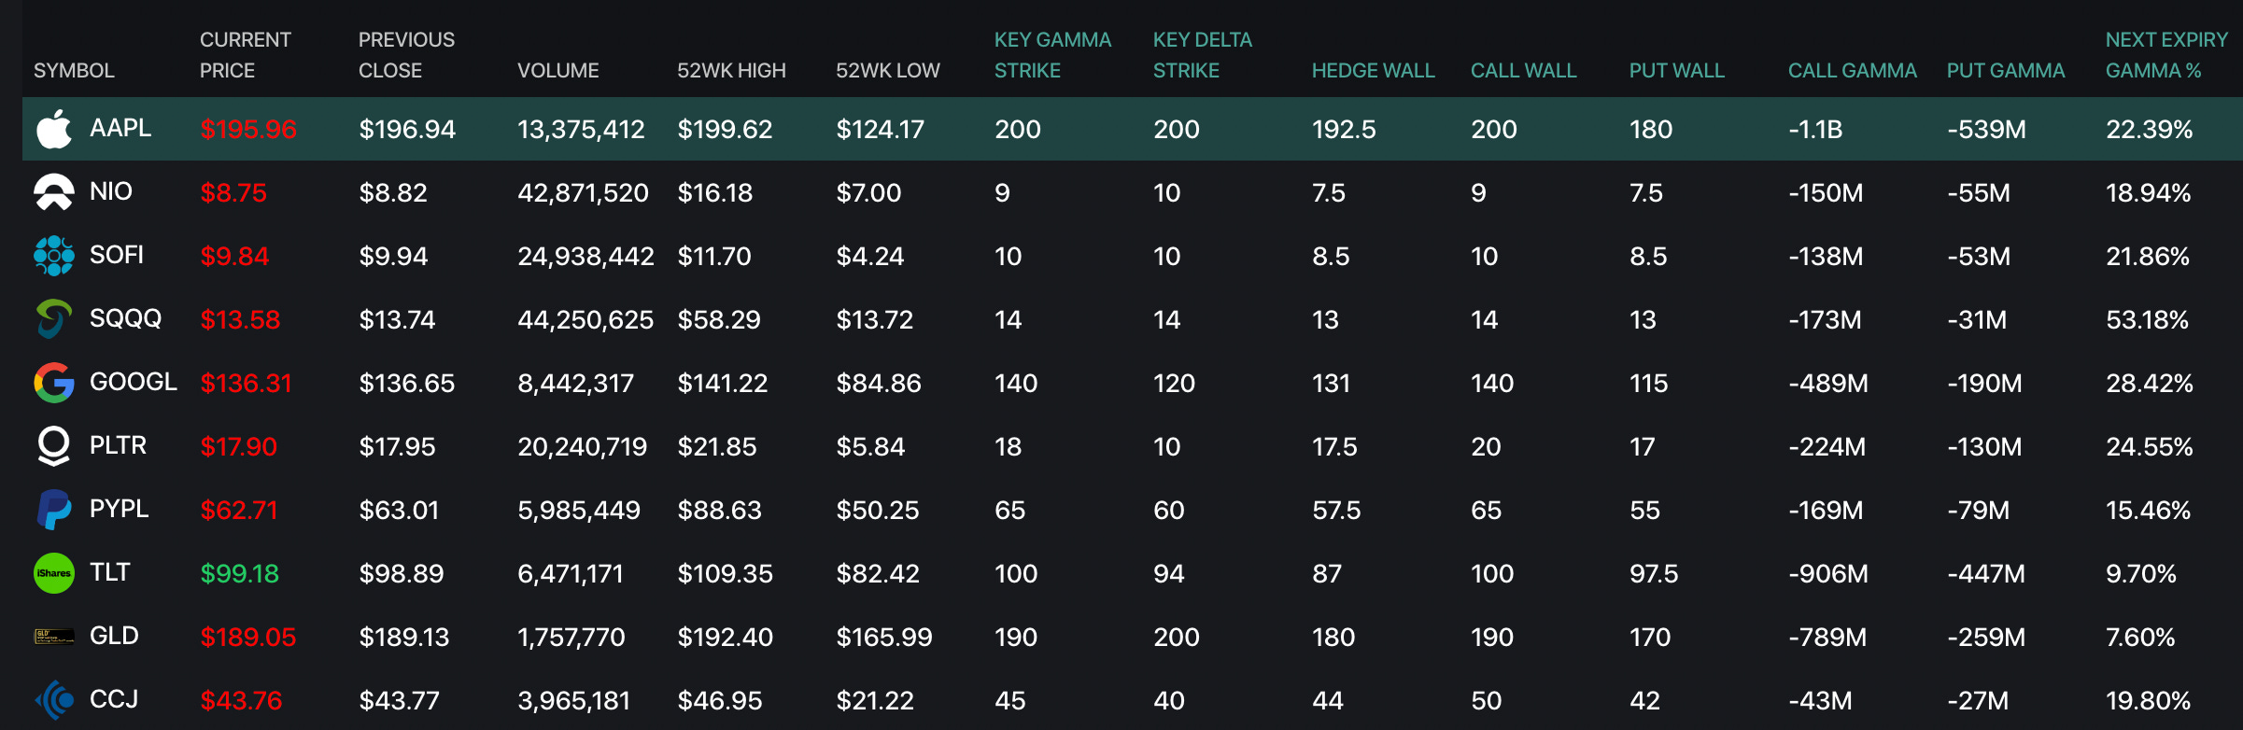This screenshot has height=730, width=2243.
Task: Sort by KEY GAMMA STRIKE header
Action: point(1051,55)
